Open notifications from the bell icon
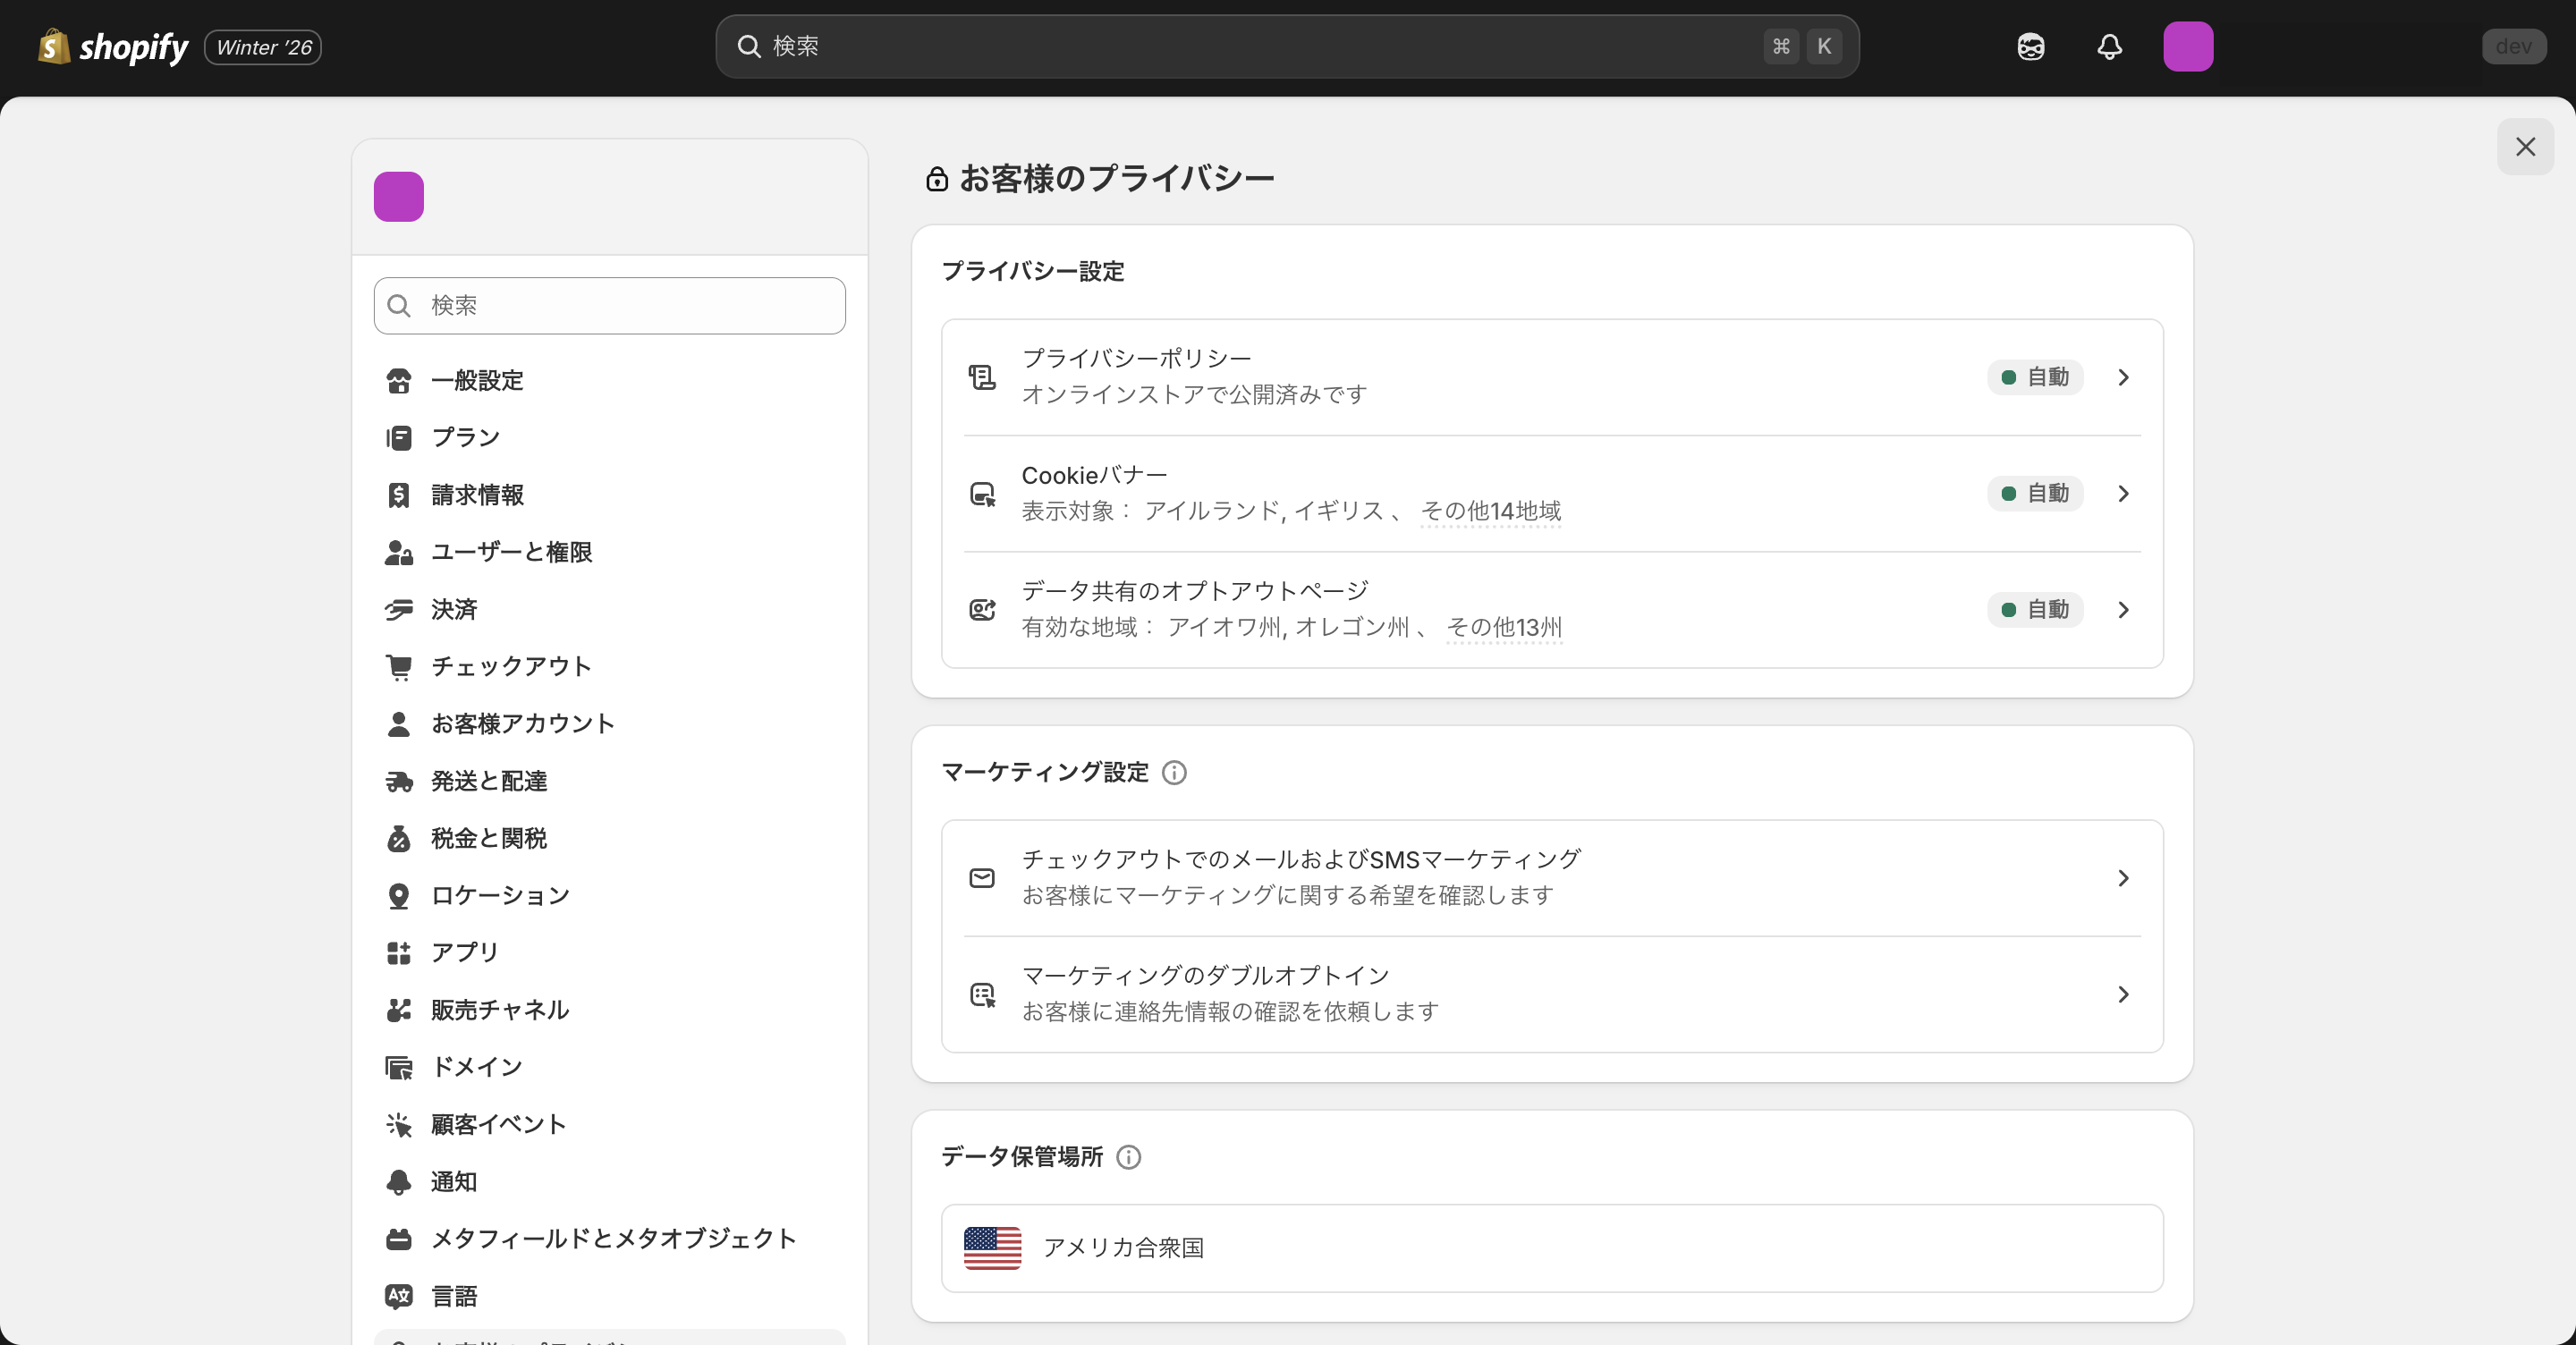 (2109, 46)
